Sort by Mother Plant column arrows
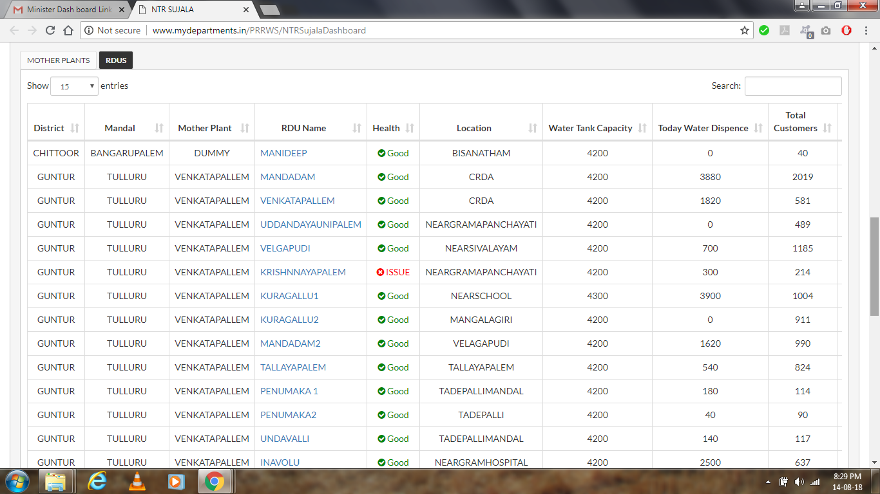Screen dimensions: 880x494 click(x=245, y=128)
